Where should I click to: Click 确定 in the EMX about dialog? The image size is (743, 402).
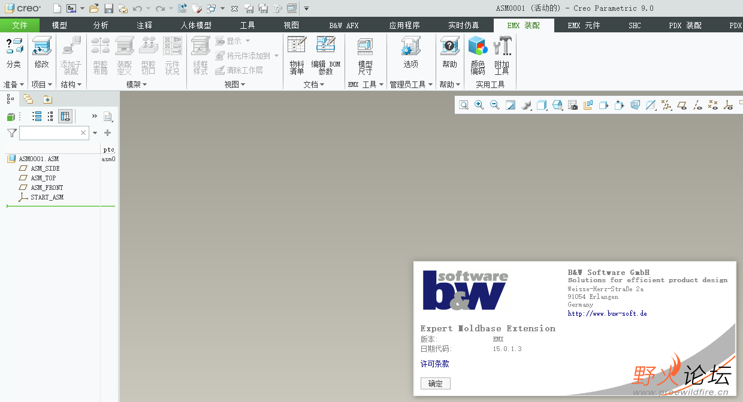[x=436, y=383]
